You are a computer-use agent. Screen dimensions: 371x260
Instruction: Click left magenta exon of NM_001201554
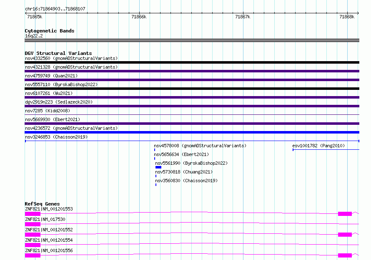[x=33, y=245]
